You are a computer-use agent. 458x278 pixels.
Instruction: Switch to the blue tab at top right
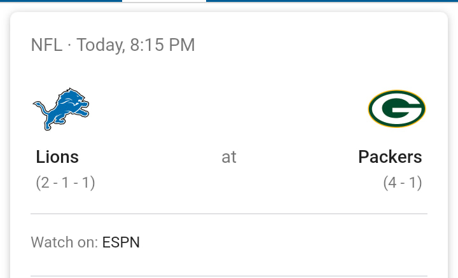pos(332,1)
